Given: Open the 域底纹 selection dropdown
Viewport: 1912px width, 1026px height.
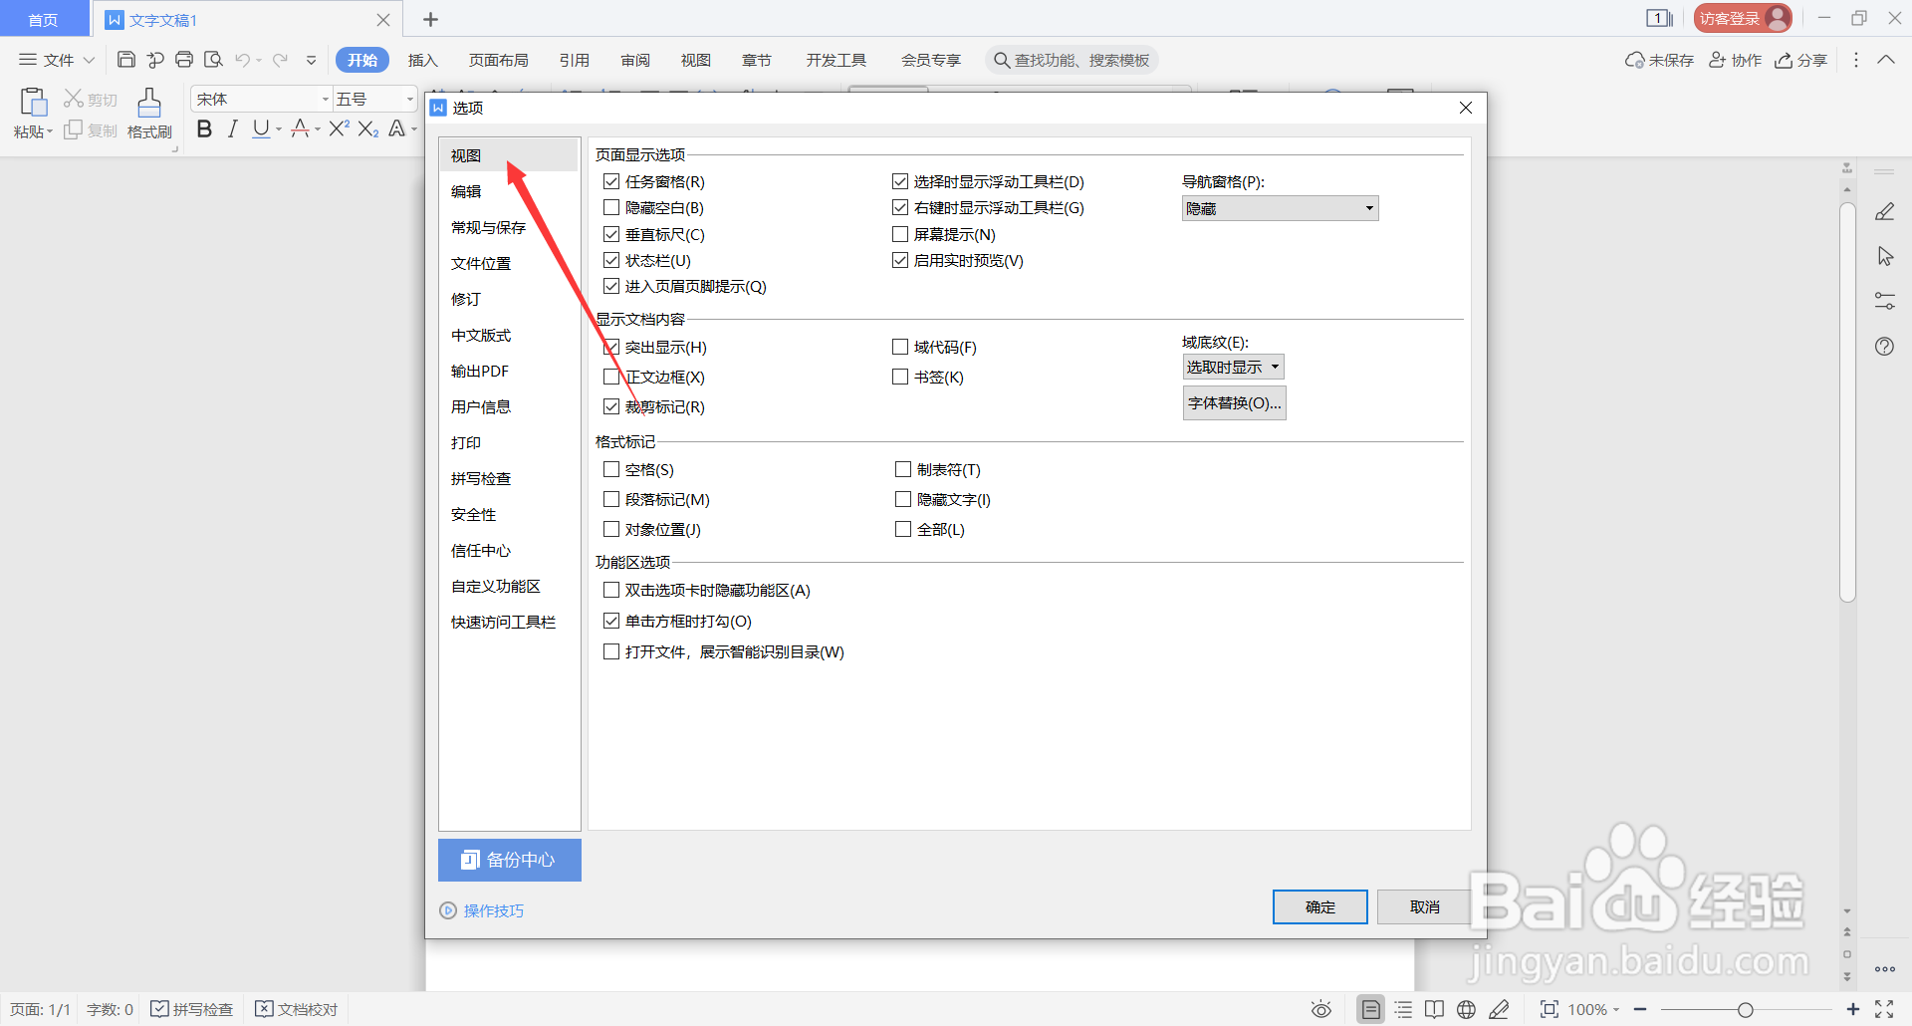Looking at the screenshot, I should coord(1233,366).
